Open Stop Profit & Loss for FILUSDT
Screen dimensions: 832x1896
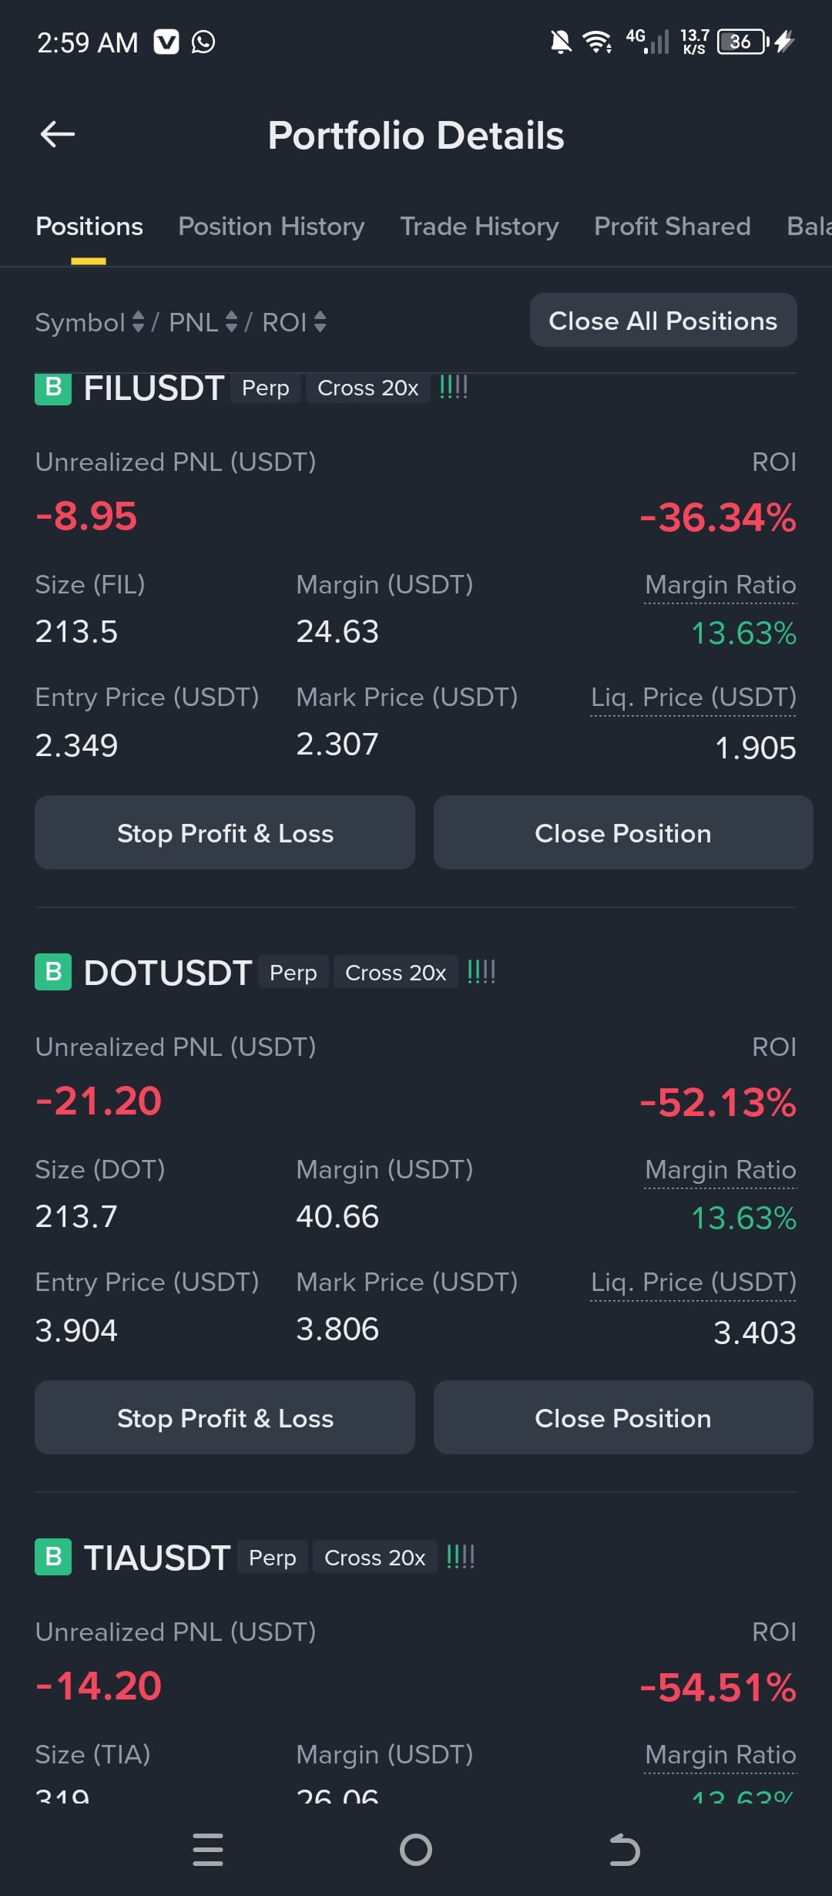pyautogui.click(x=225, y=832)
